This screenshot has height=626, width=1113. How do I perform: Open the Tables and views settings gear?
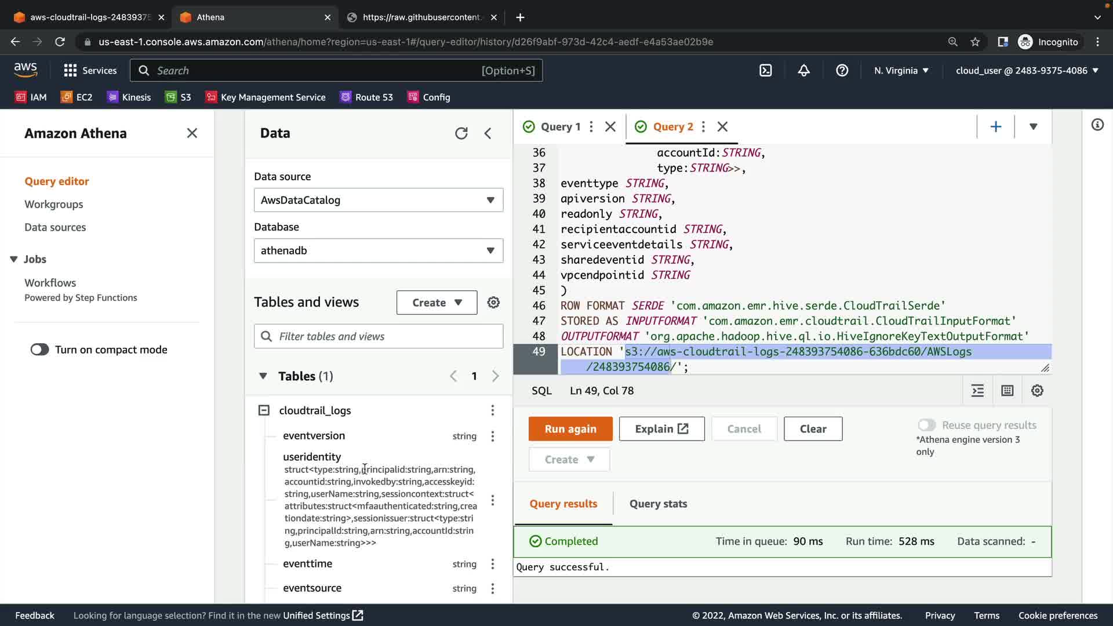click(493, 303)
